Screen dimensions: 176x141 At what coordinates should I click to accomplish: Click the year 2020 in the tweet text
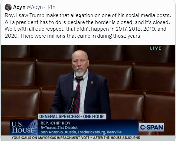pyautogui.click(x=11, y=36)
